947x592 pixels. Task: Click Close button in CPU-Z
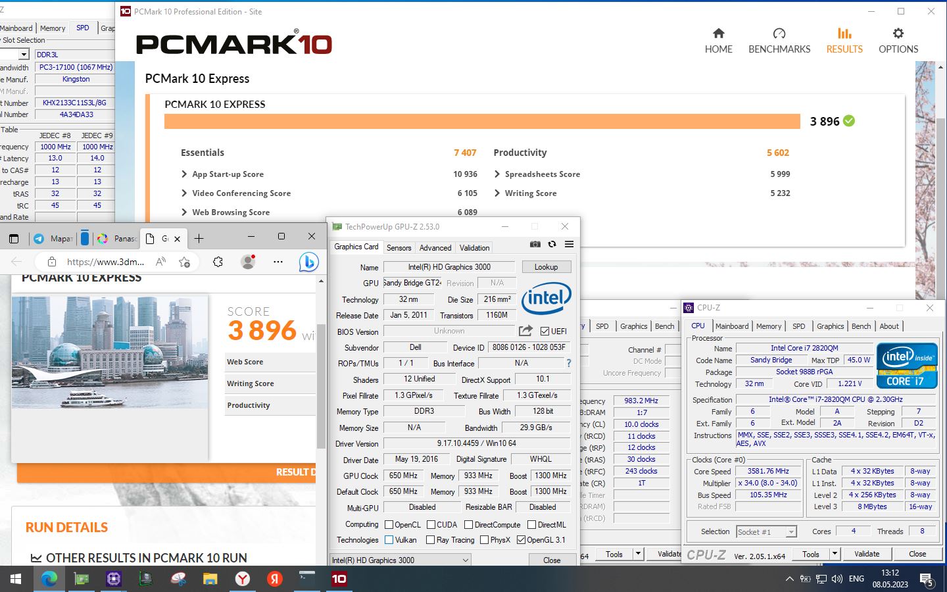[917, 554]
